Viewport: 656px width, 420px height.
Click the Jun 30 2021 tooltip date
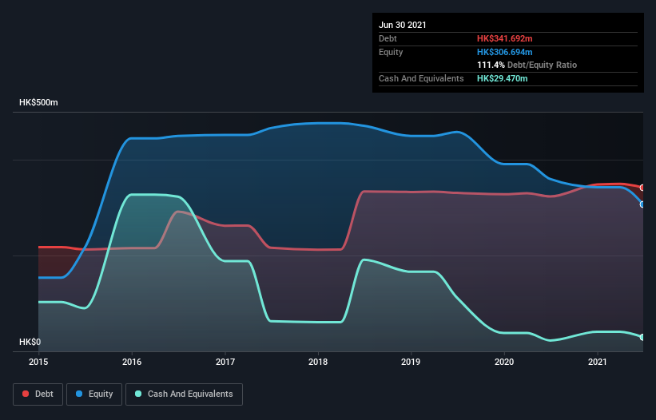(x=403, y=25)
